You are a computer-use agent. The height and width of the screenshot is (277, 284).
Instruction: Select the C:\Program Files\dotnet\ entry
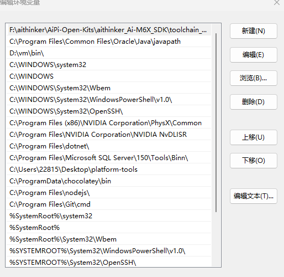click(x=109, y=146)
